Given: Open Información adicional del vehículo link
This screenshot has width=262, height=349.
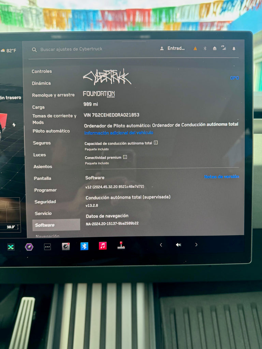Looking at the screenshot, I should tap(119, 133).
